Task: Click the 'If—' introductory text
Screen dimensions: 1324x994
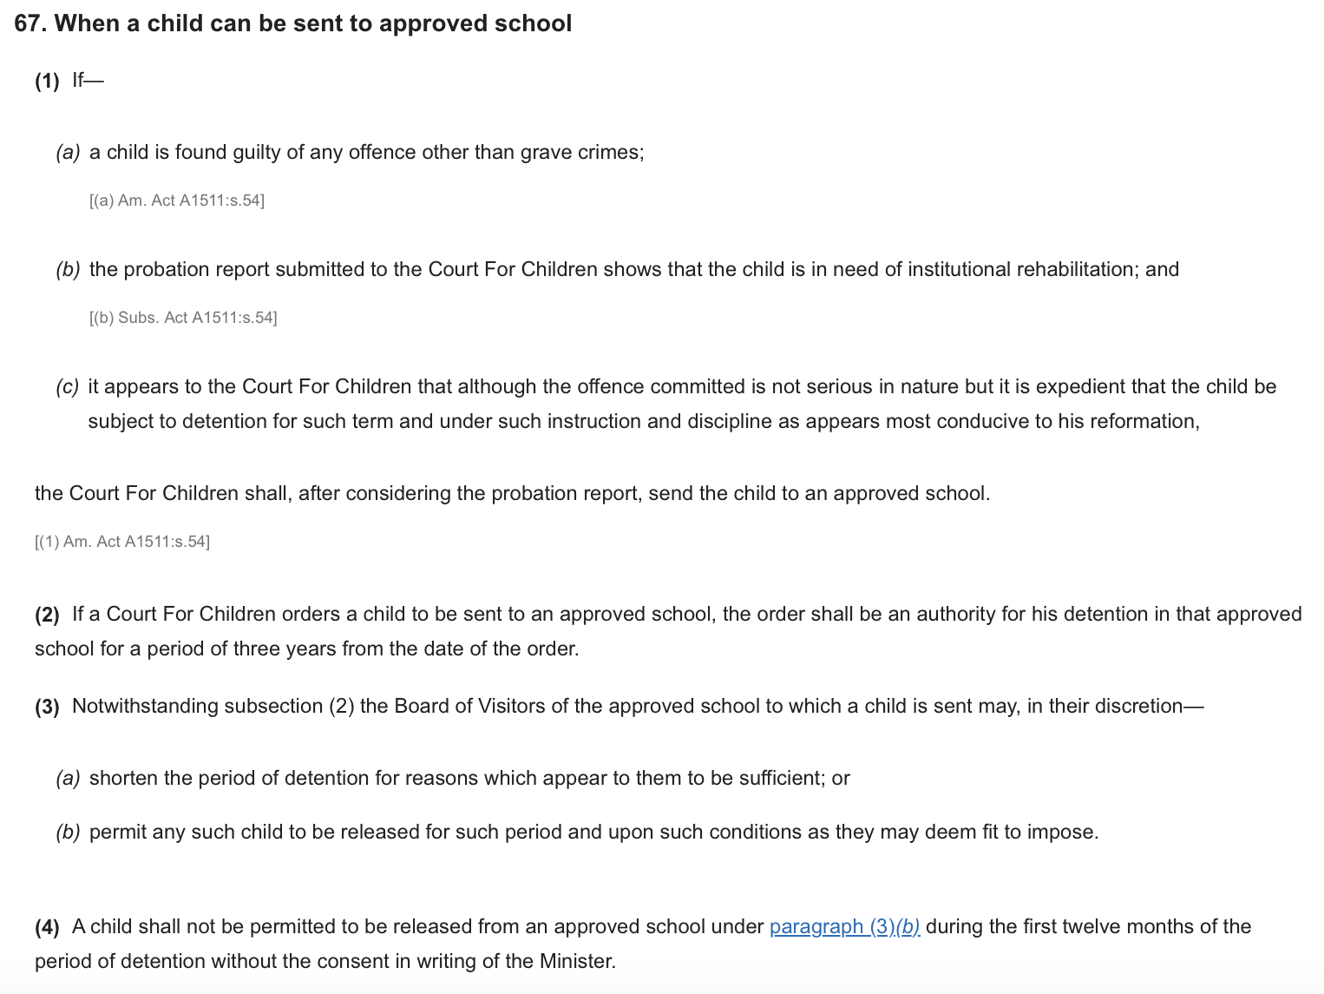Action: coord(88,80)
